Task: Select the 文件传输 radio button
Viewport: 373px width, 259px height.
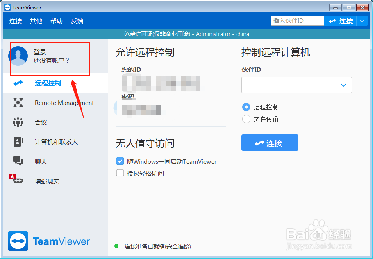Action: click(x=246, y=119)
